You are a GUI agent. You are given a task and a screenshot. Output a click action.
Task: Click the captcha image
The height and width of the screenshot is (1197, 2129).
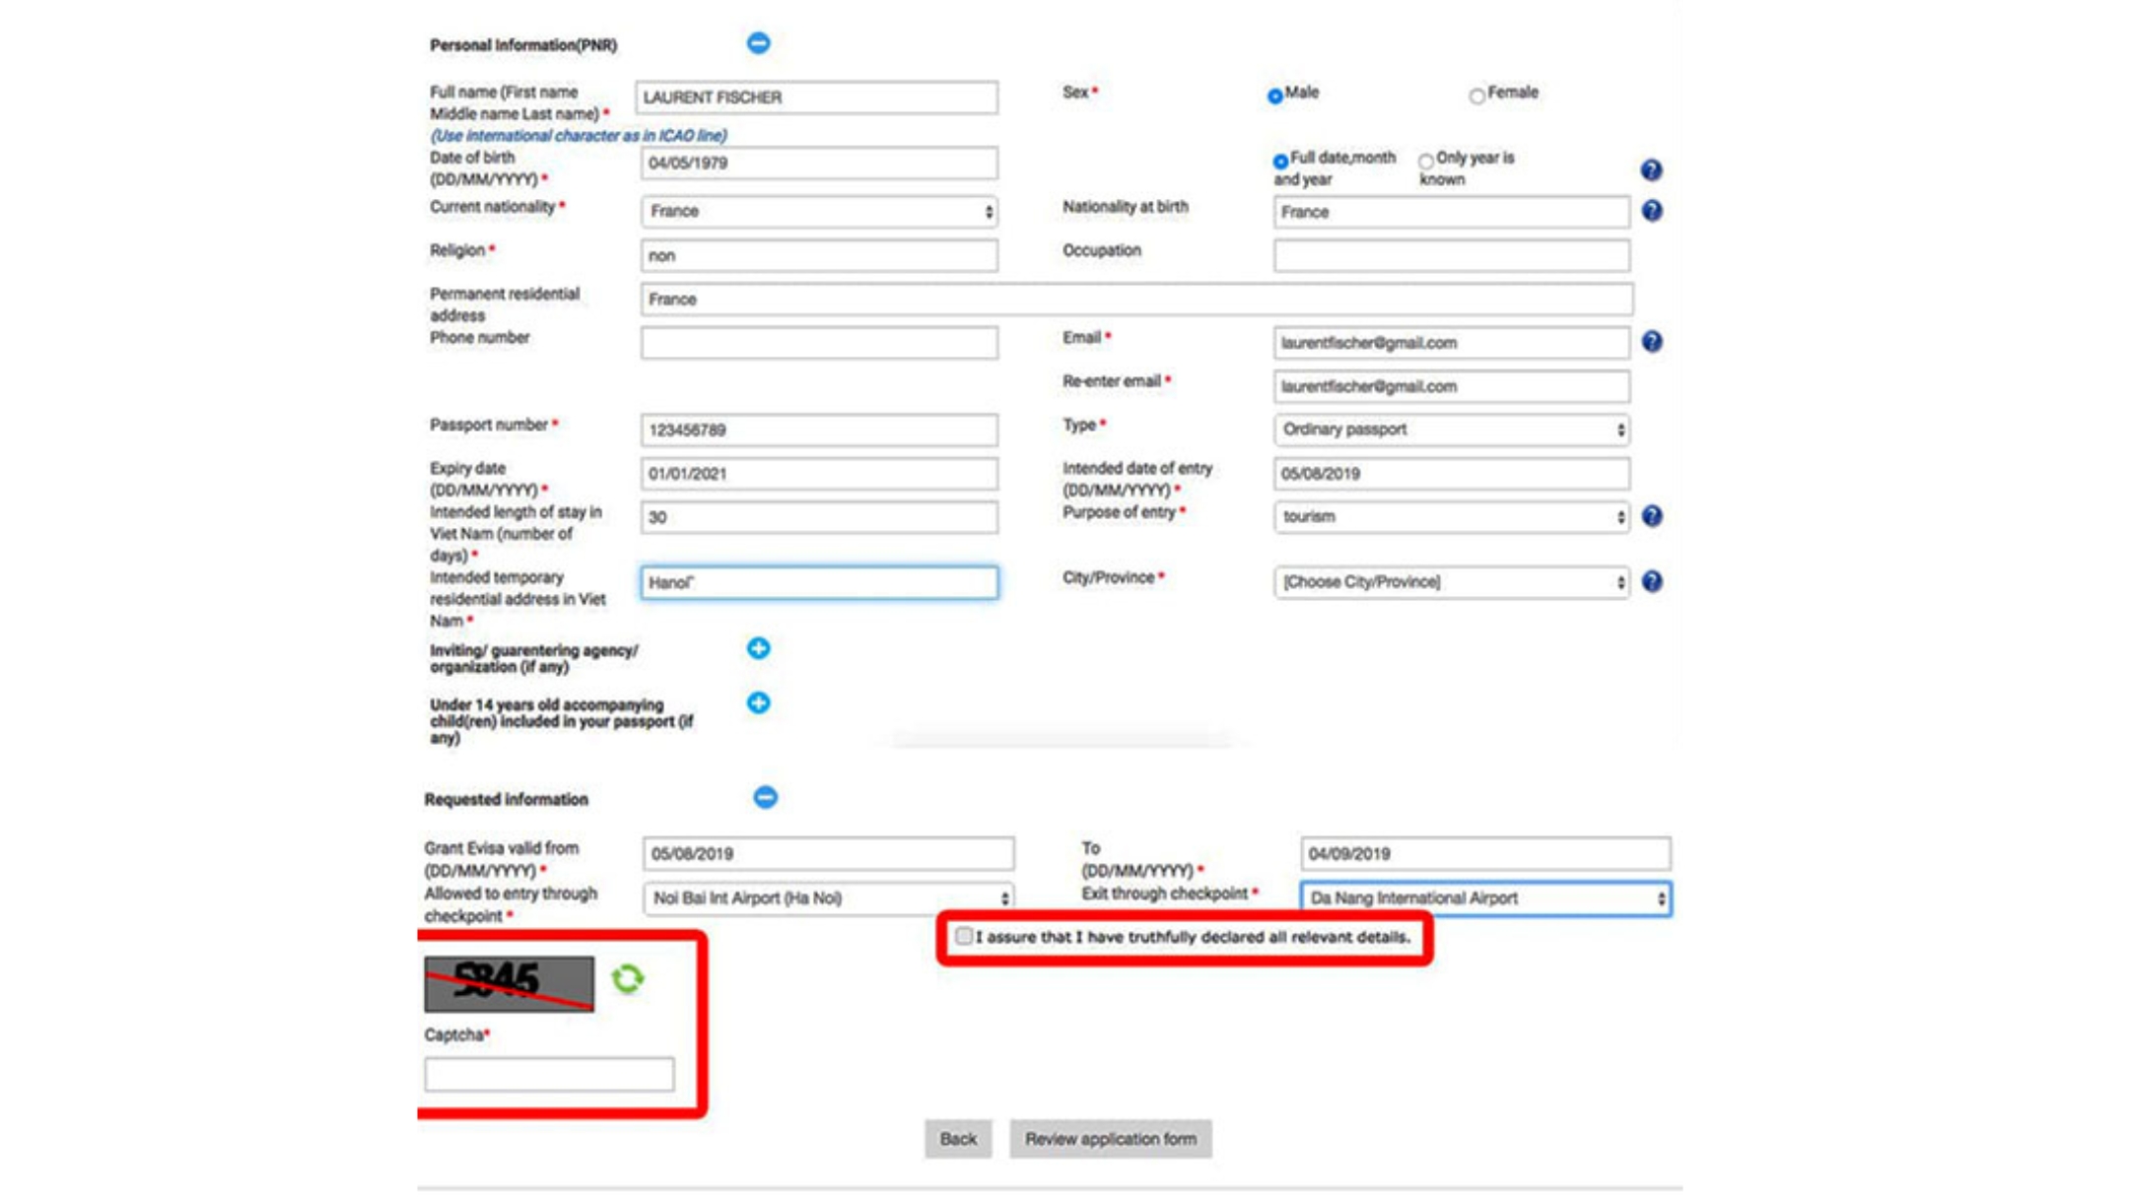509,983
